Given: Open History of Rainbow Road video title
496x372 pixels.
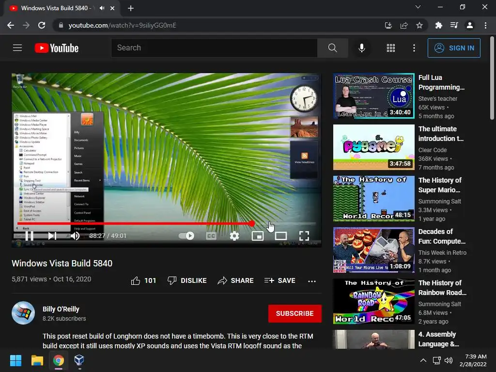Looking at the screenshot, I should click(442, 288).
